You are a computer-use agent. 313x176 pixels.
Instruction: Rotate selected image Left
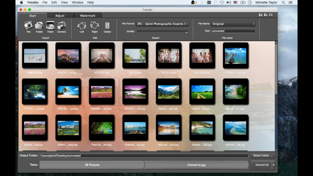click(82, 27)
